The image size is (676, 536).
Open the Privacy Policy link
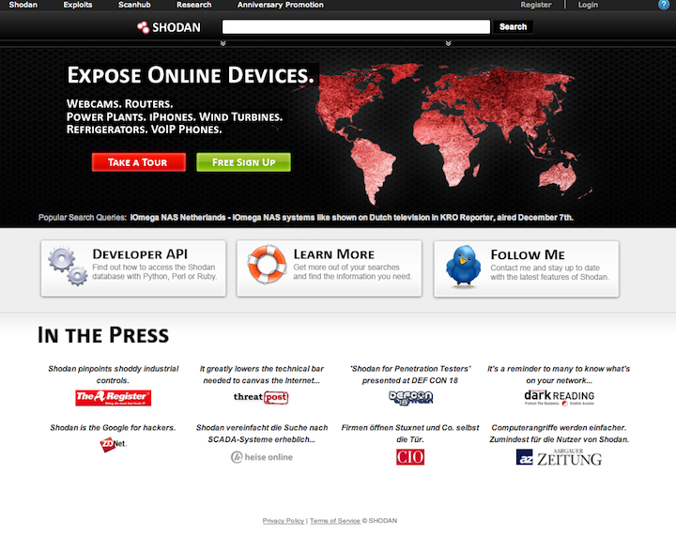284,520
